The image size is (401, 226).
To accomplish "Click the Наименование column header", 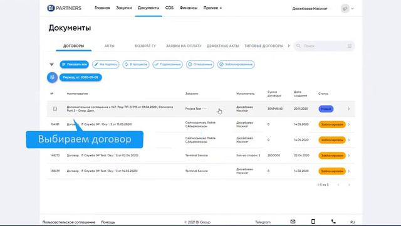I will coord(77,94).
